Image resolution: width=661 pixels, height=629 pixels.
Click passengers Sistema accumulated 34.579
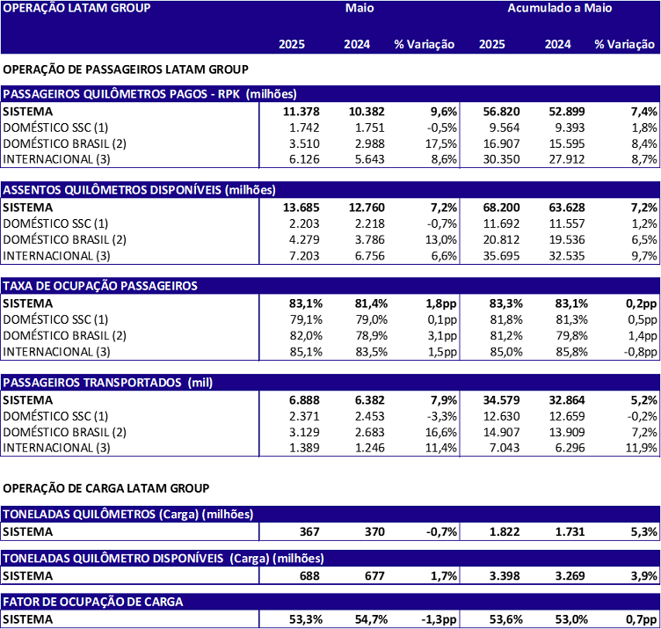[501, 400]
